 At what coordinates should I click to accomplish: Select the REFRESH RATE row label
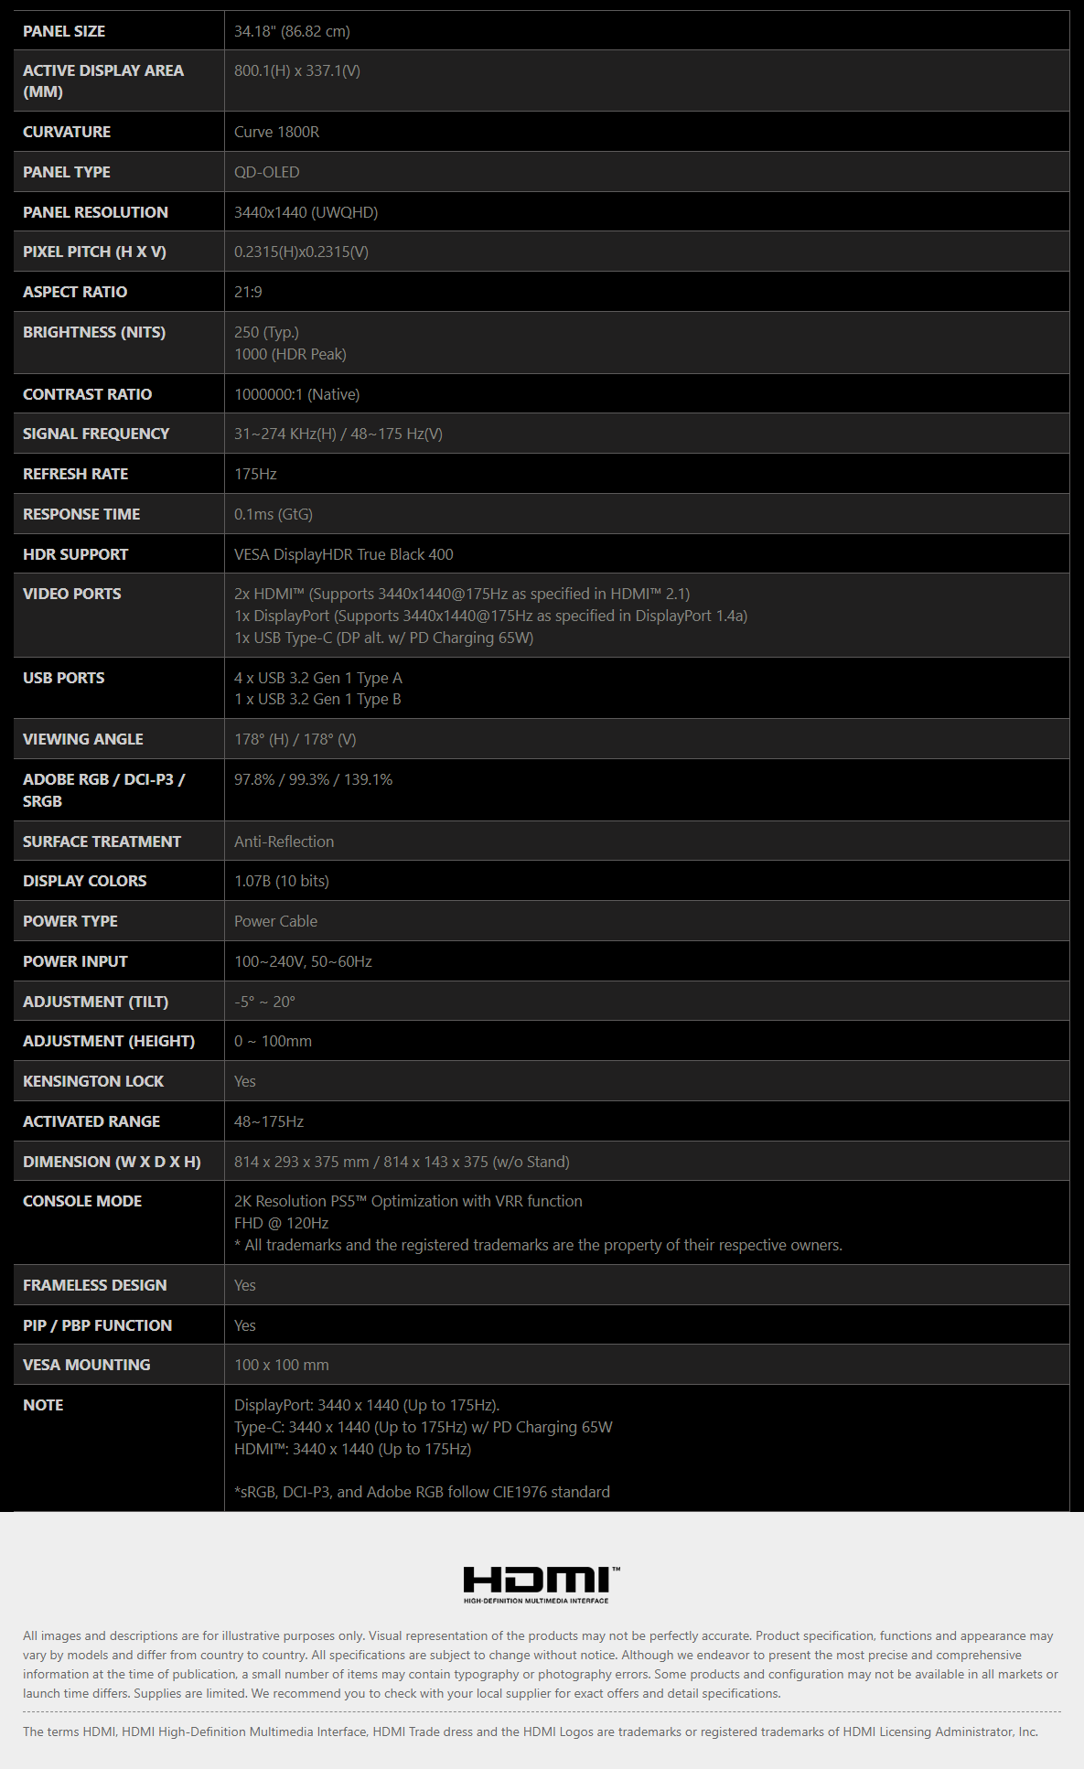point(75,474)
